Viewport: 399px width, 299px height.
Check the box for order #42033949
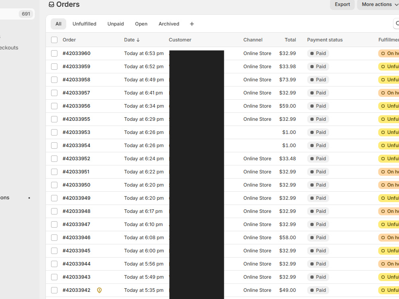pos(54,198)
